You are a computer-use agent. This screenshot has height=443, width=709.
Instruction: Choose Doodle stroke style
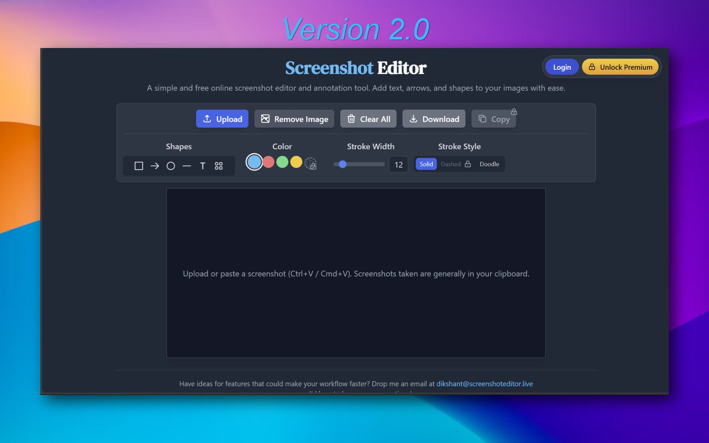pos(489,164)
